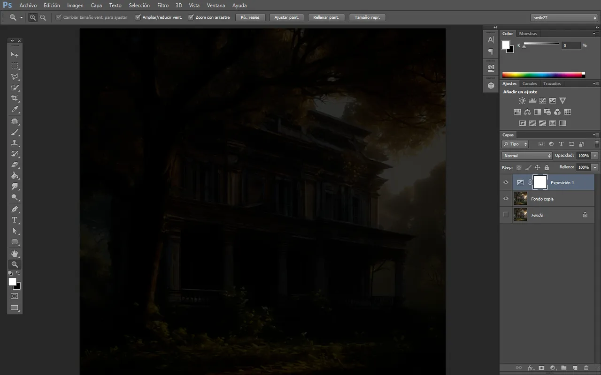Select the Brush tool
The image size is (601, 375).
point(15,133)
